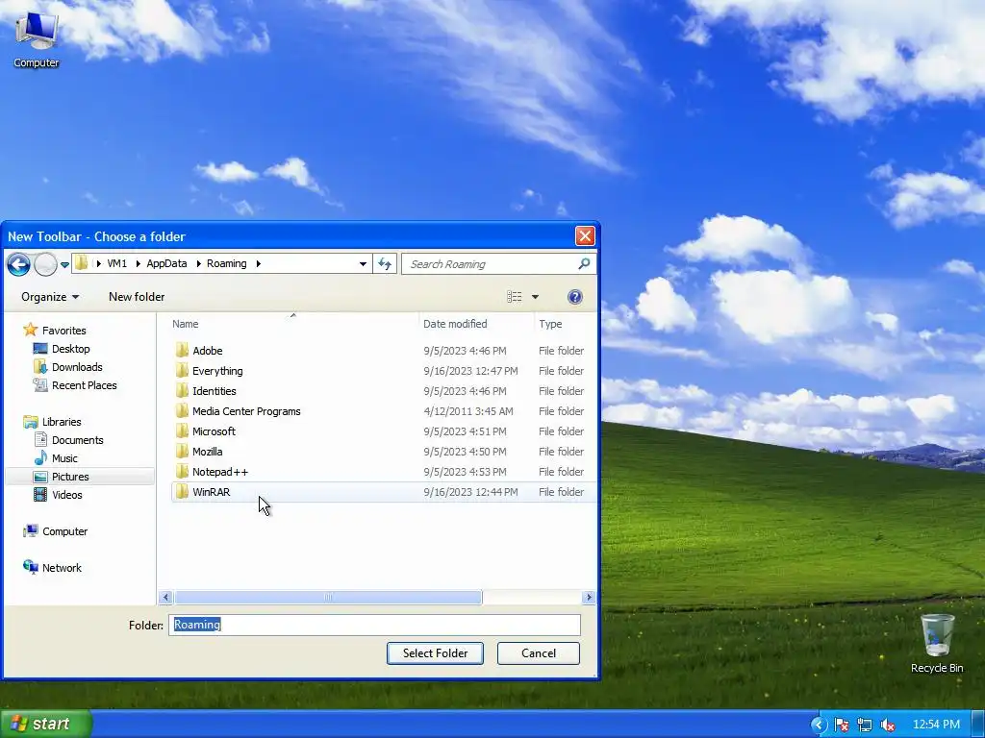Image resolution: width=985 pixels, height=738 pixels.
Task: Confirm with the Select Folder button
Action: [435, 653]
